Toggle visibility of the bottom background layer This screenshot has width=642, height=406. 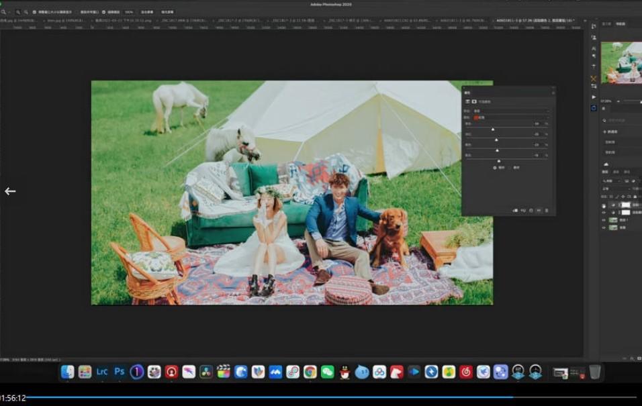click(604, 227)
